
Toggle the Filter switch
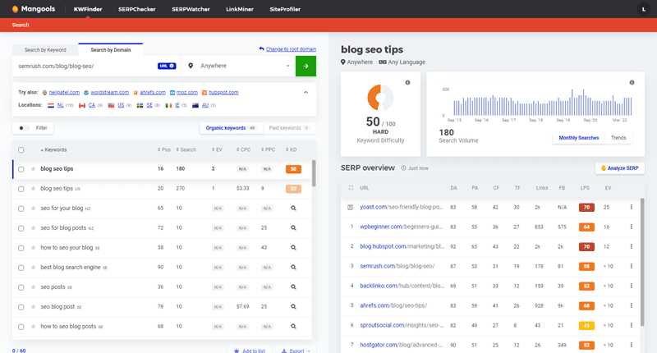pos(24,128)
